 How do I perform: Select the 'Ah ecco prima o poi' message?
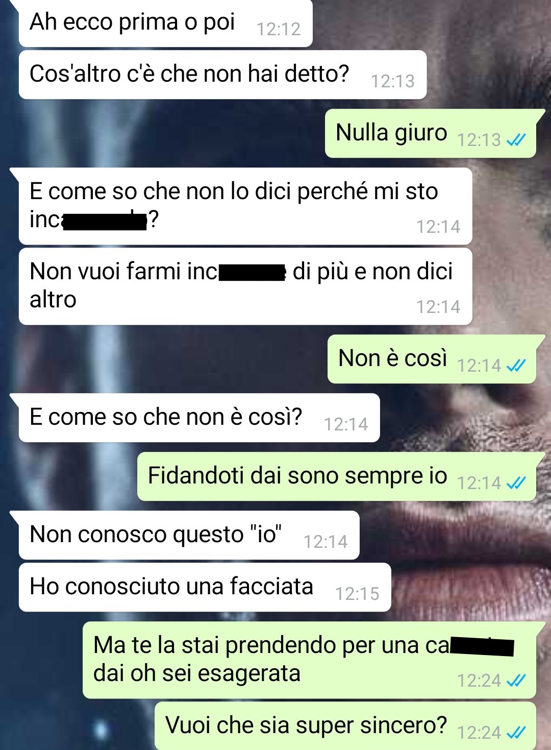[165, 23]
